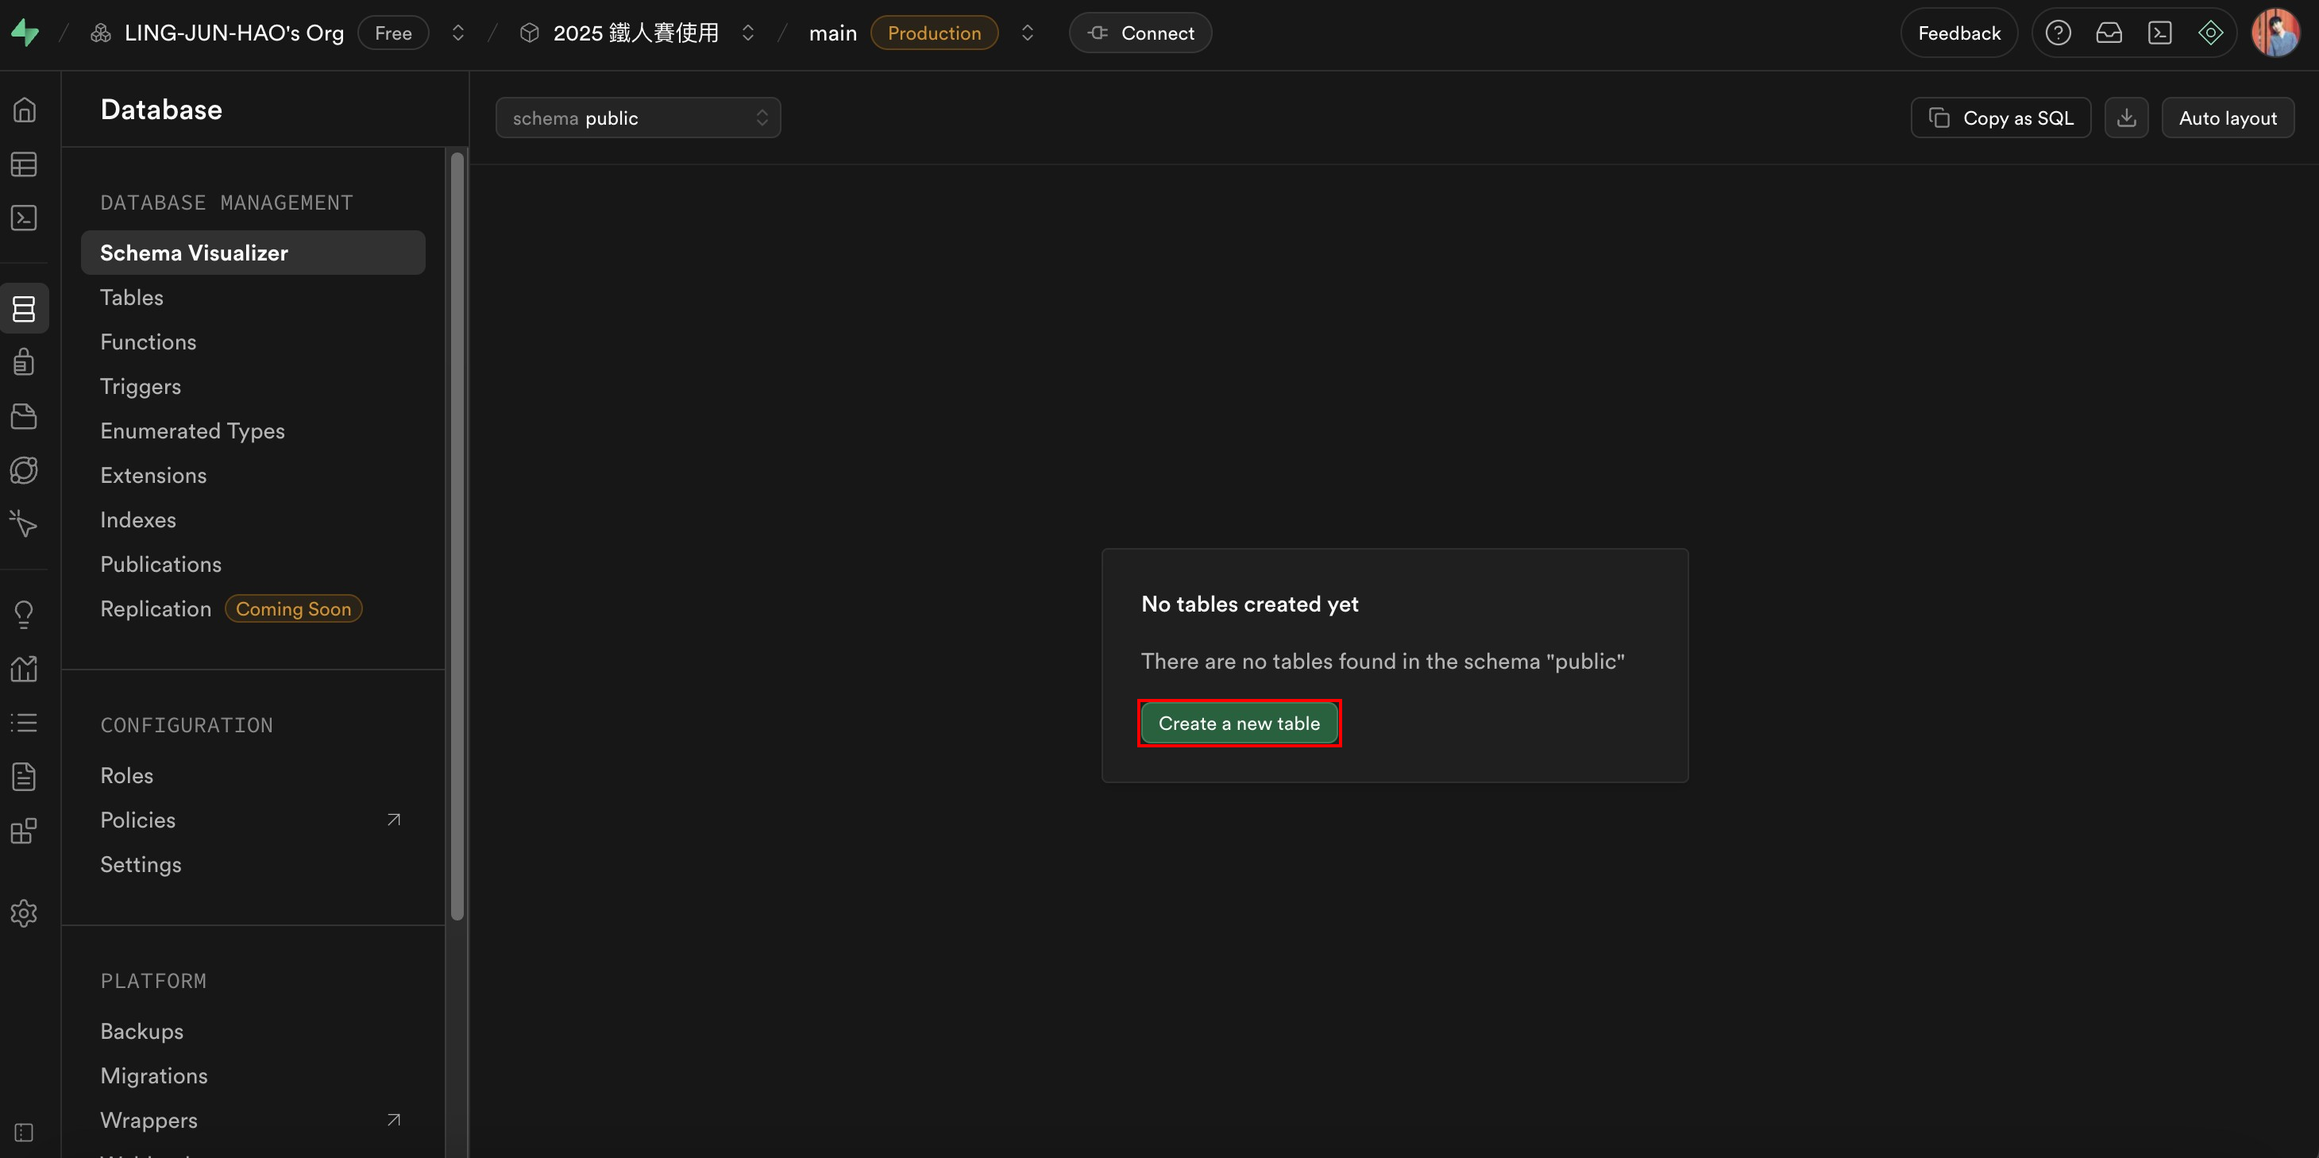Click Create a new table button
2319x1158 pixels.
pyautogui.click(x=1239, y=723)
